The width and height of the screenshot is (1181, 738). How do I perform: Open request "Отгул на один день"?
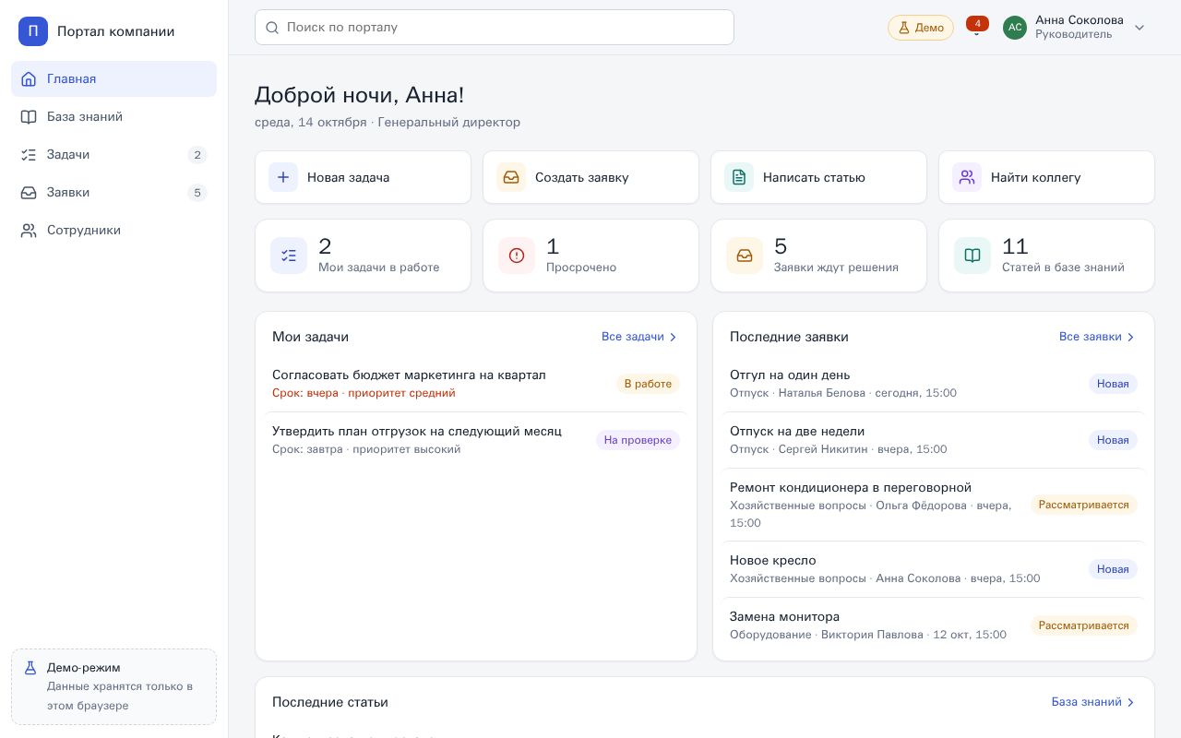pos(934,384)
